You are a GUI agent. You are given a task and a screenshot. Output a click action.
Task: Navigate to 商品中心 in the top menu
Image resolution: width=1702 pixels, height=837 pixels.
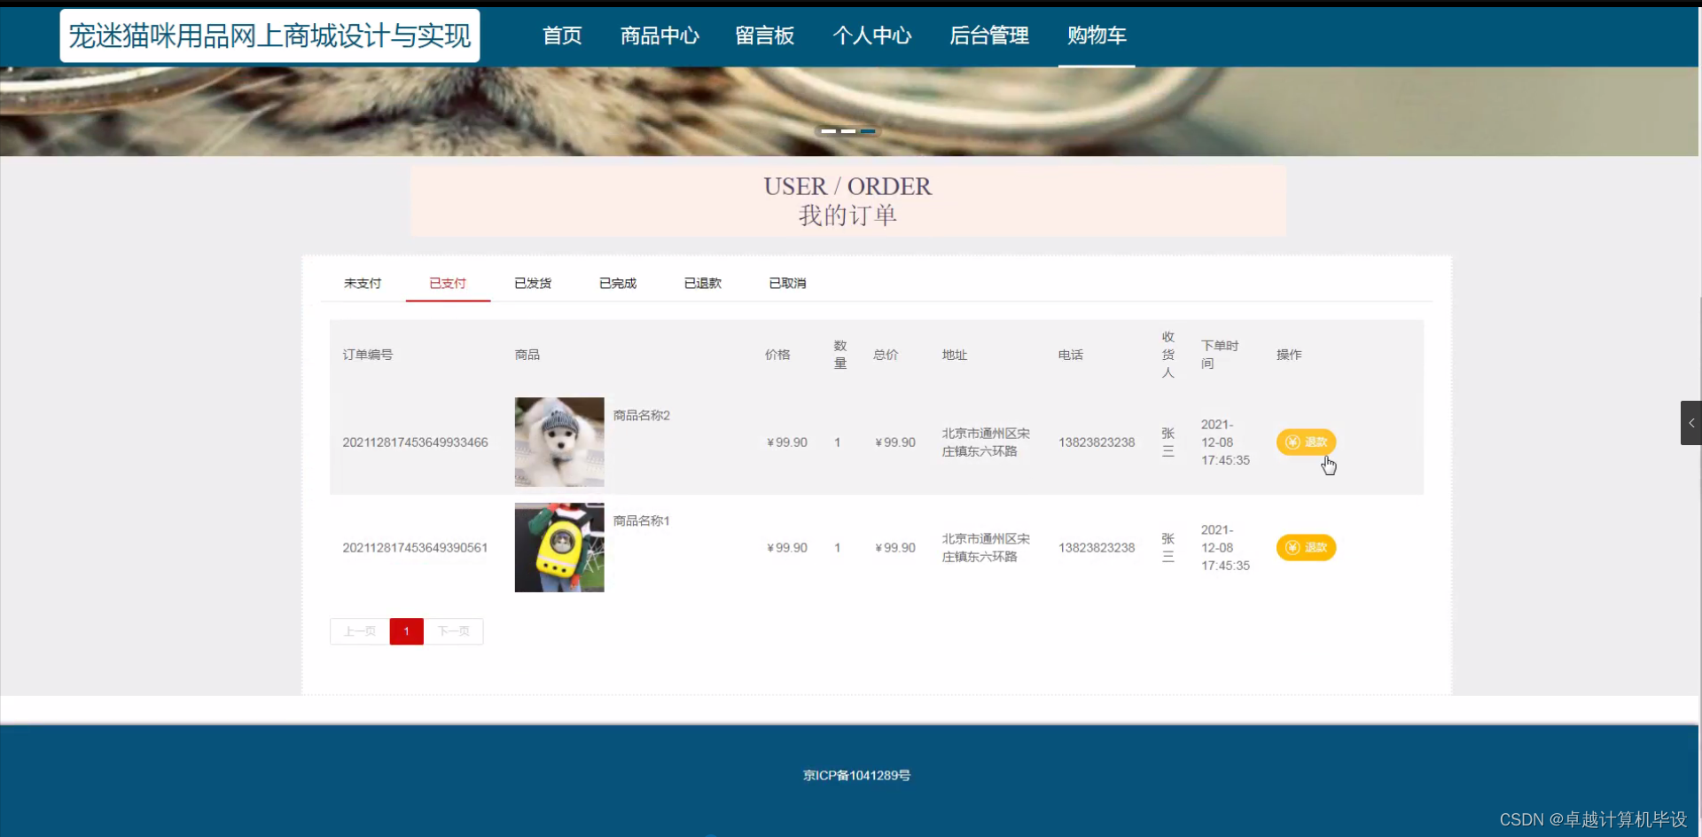(x=660, y=36)
